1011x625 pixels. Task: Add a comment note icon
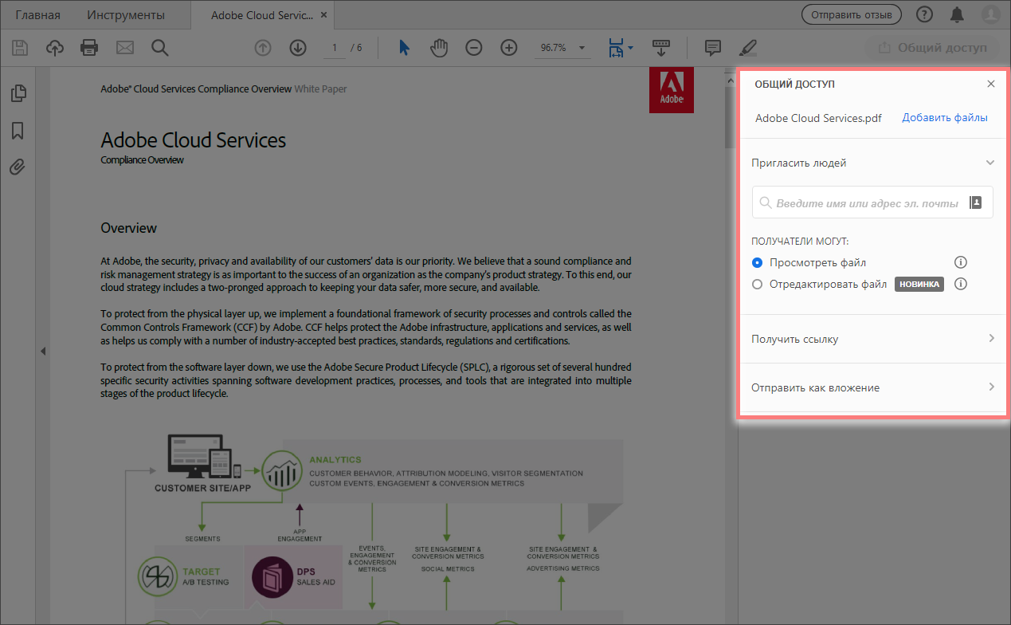713,48
